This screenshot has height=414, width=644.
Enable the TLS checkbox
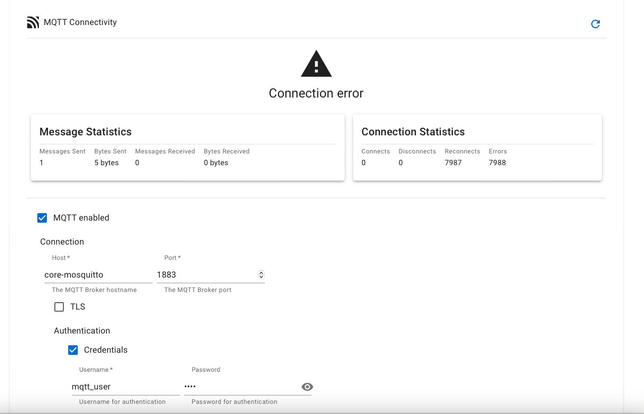(x=59, y=307)
